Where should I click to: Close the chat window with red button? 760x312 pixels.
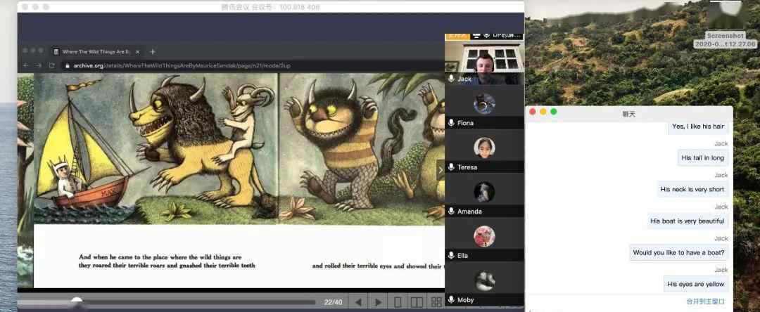tap(532, 112)
